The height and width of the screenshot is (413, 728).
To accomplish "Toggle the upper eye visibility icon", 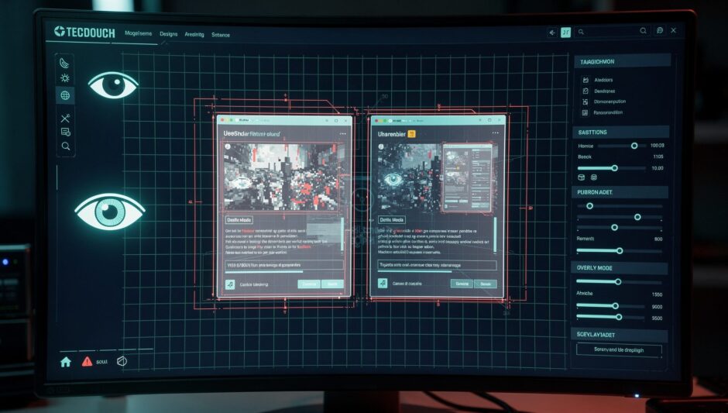I will [x=113, y=84].
